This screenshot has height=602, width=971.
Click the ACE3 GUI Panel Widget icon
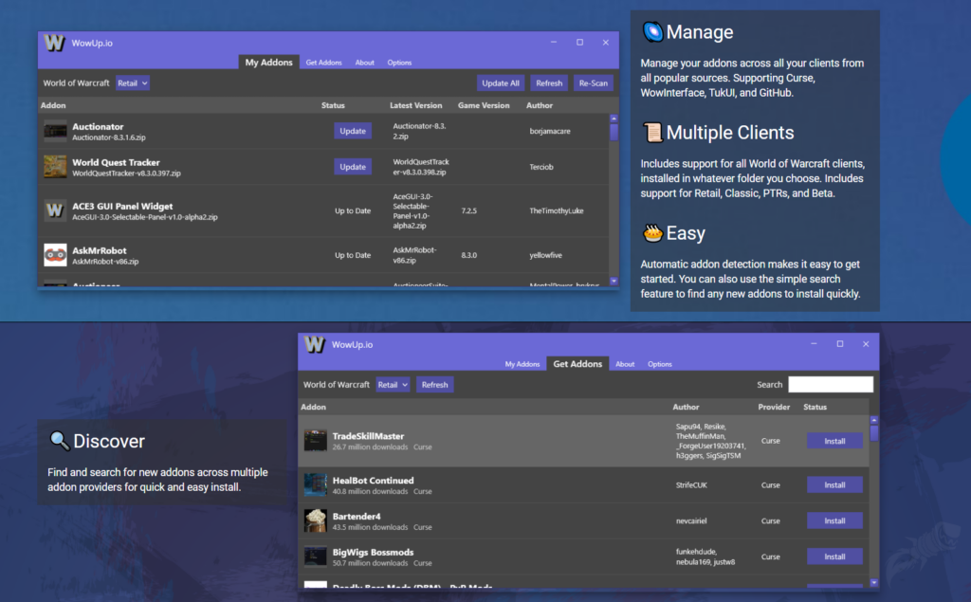point(55,210)
